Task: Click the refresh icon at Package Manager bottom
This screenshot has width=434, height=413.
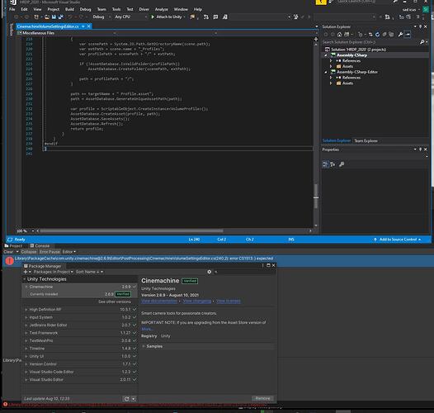Action: point(126,399)
